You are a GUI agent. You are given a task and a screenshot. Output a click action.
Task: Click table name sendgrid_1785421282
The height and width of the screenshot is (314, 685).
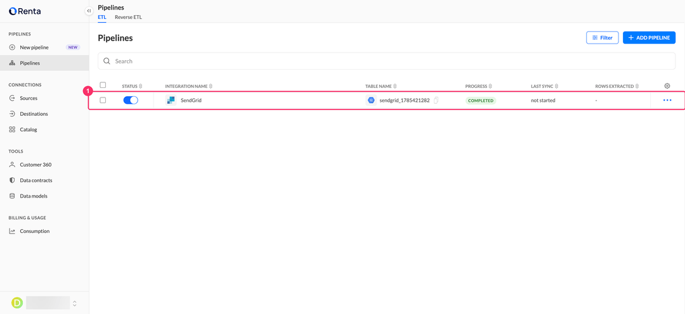point(405,100)
